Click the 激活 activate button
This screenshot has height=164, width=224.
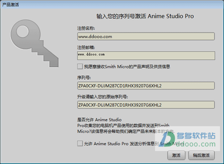click(x=176, y=155)
